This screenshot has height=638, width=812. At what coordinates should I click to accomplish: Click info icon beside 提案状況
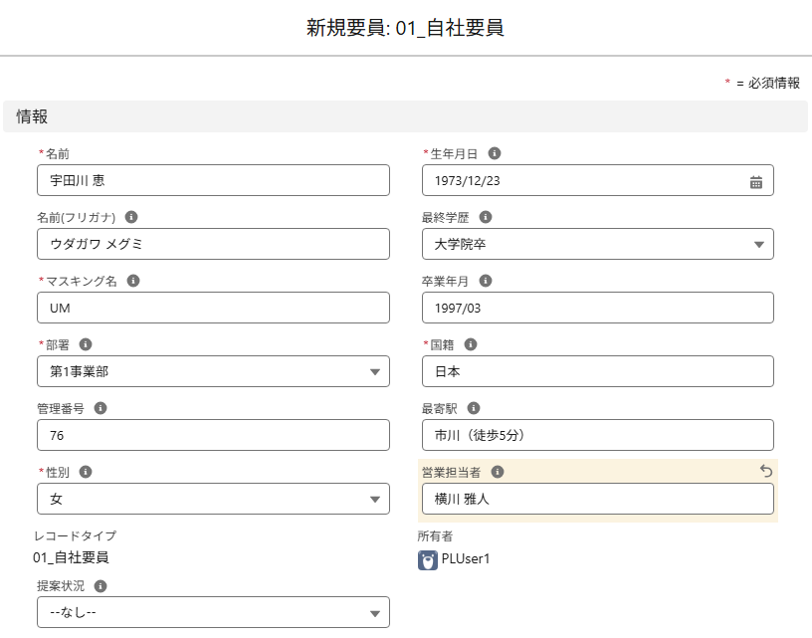(x=101, y=586)
